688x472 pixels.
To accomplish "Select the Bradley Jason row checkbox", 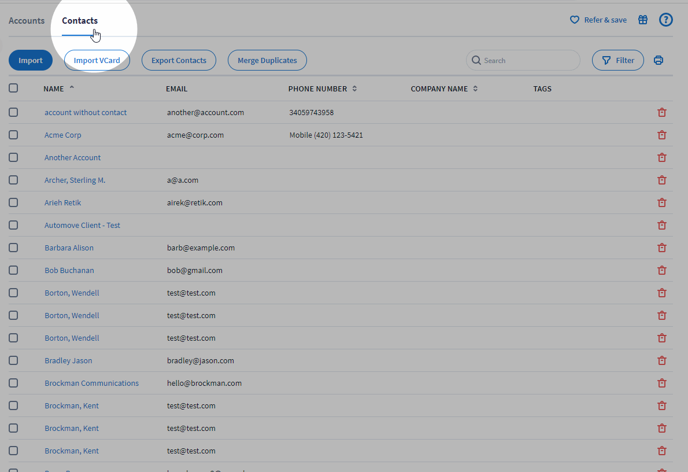I will click(13, 360).
